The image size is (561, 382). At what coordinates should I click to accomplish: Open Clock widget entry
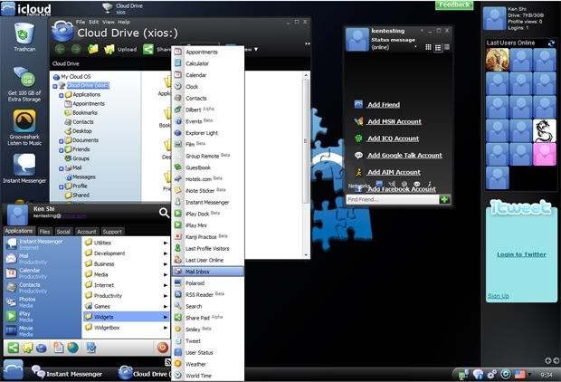point(208,86)
